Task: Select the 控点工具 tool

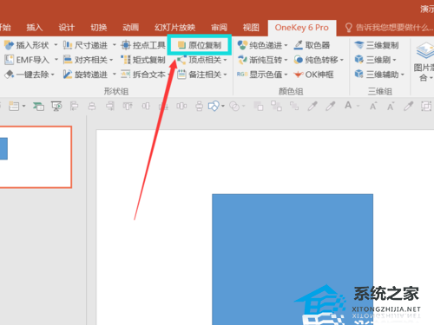Action: [x=143, y=45]
